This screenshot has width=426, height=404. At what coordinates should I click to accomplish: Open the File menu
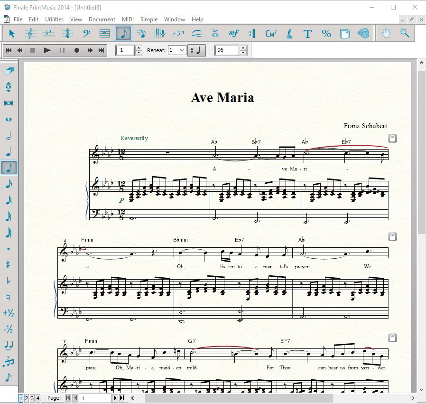pos(18,19)
